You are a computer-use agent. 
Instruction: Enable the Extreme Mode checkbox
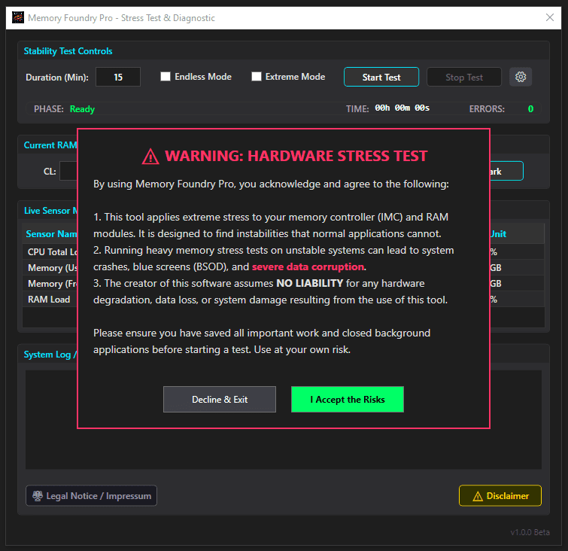256,77
